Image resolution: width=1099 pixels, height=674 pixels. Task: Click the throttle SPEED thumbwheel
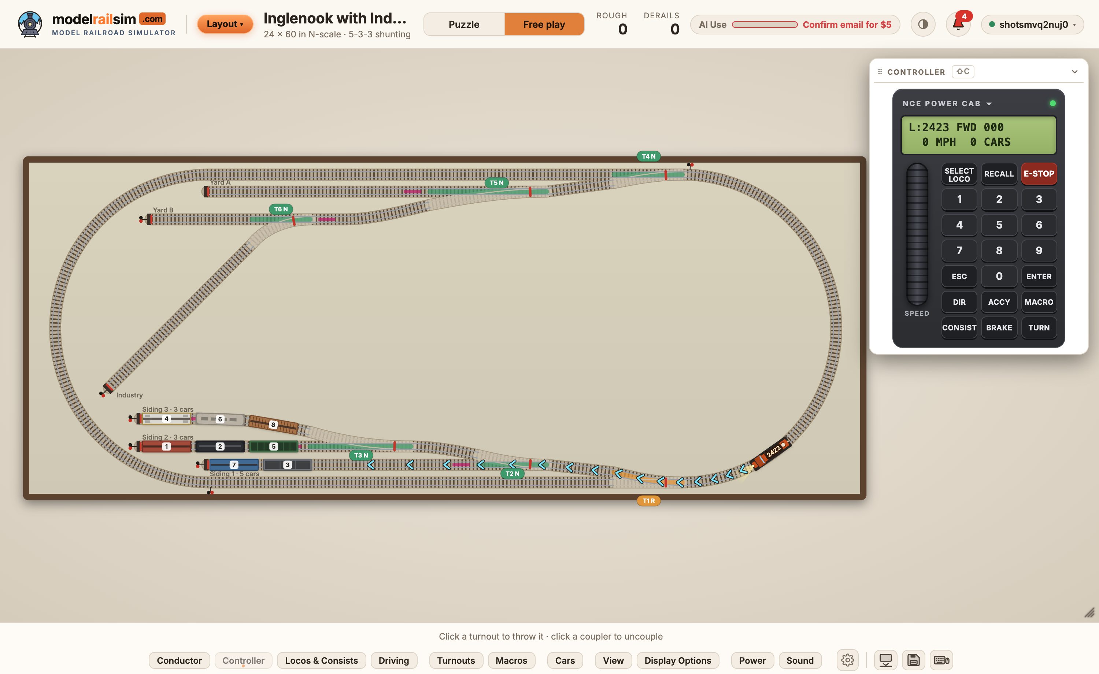coord(917,234)
